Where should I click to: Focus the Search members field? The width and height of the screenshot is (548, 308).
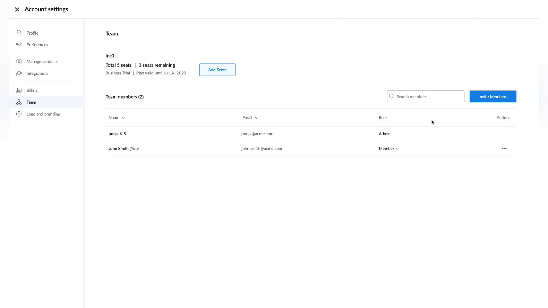428,97
